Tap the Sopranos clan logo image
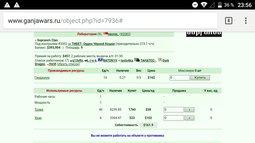This screenshot has width=255, height=143. (x=204, y=34)
